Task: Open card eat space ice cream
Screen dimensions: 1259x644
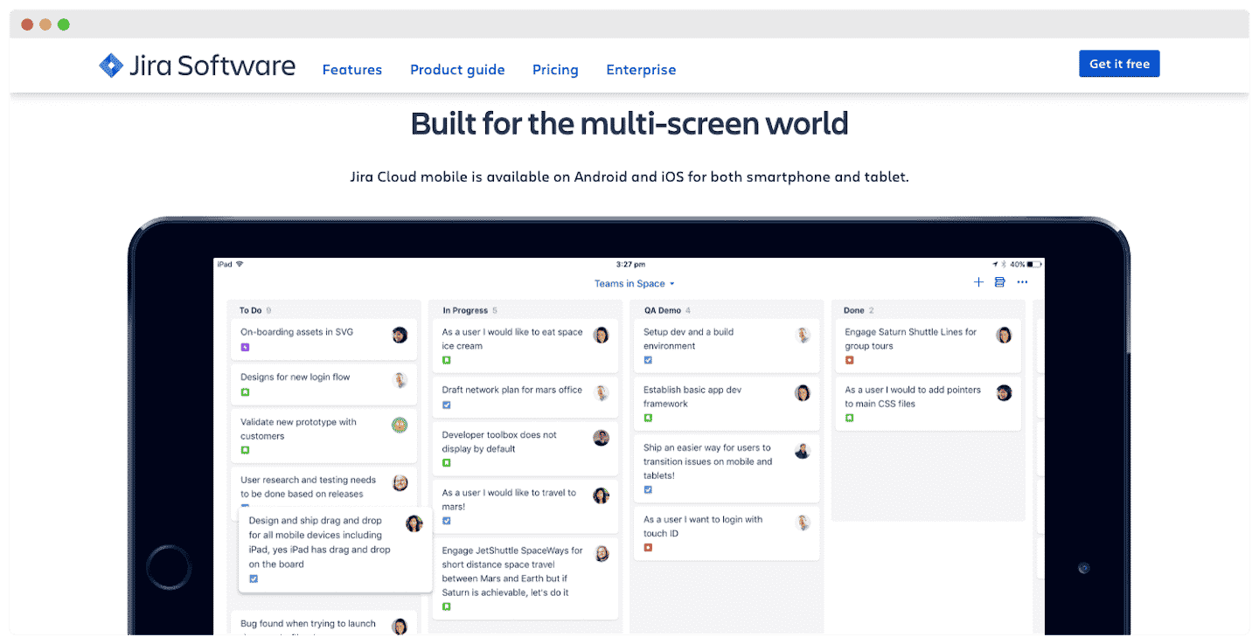Action: pos(525,345)
